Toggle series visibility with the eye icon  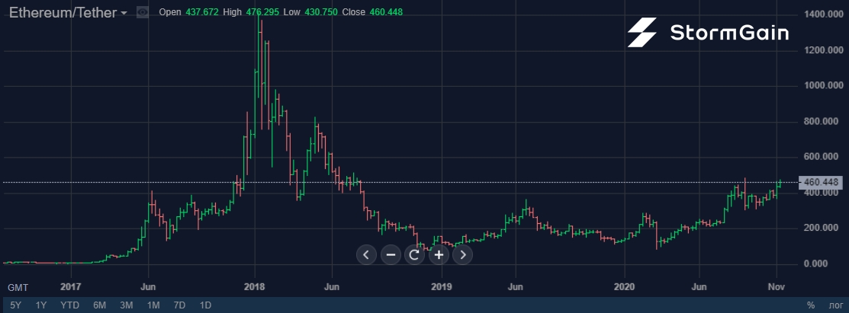pos(143,12)
